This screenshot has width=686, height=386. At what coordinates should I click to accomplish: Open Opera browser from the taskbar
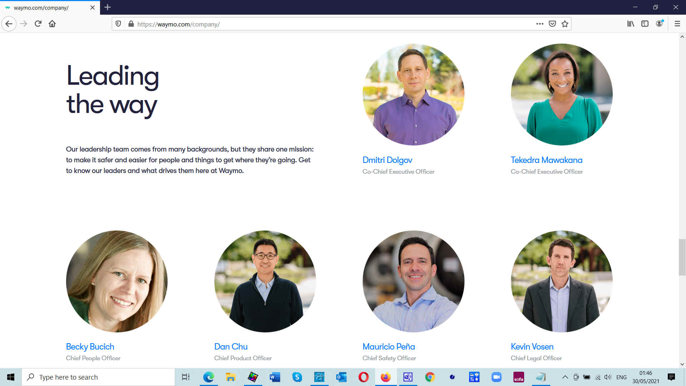pyautogui.click(x=363, y=377)
